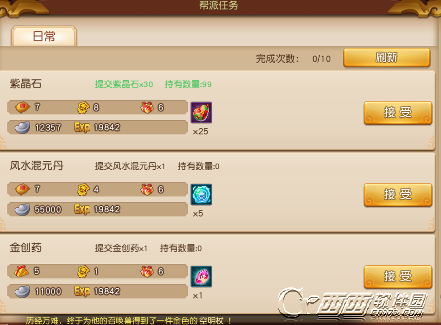This screenshot has height=325, width=441.
Task: Select silver ingot icon in 紫晶石 quest
Action: [x=22, y=127]
